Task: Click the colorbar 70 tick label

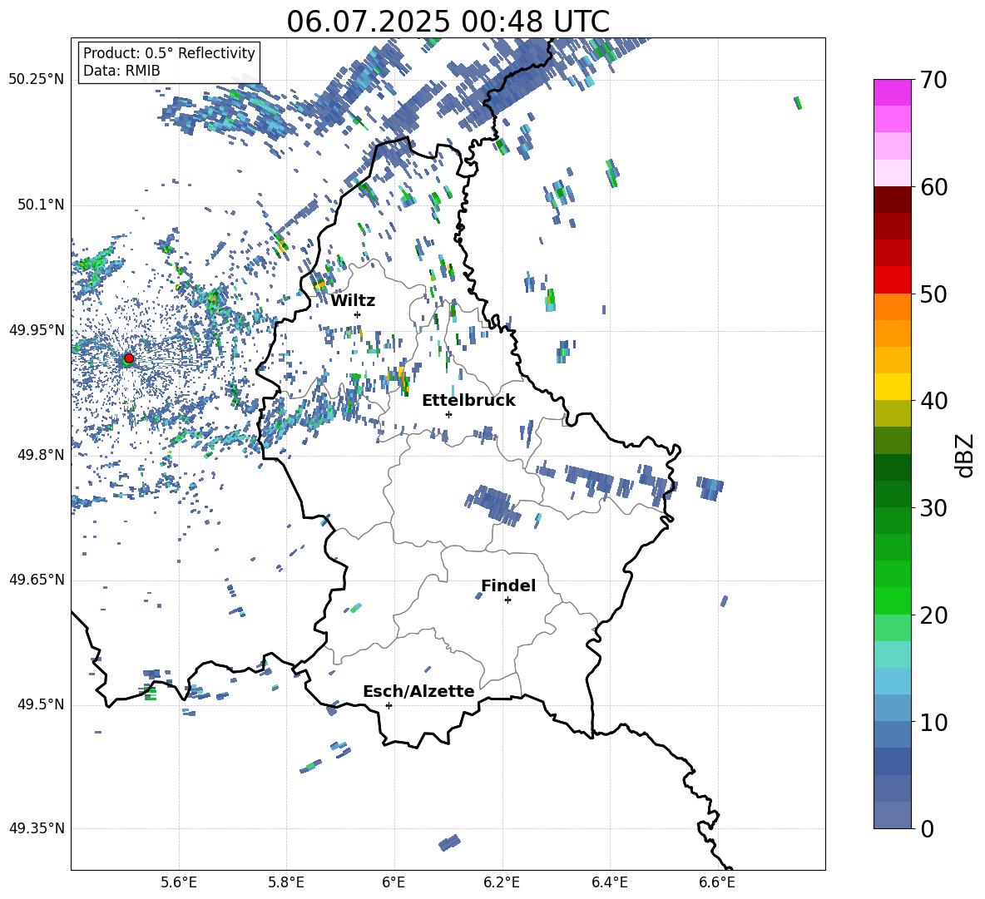Action: (x=933, y=81)
